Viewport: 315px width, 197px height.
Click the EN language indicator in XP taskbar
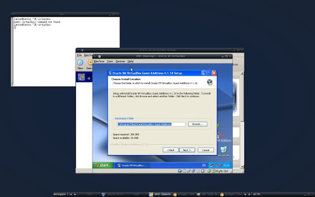coord(204,165)
